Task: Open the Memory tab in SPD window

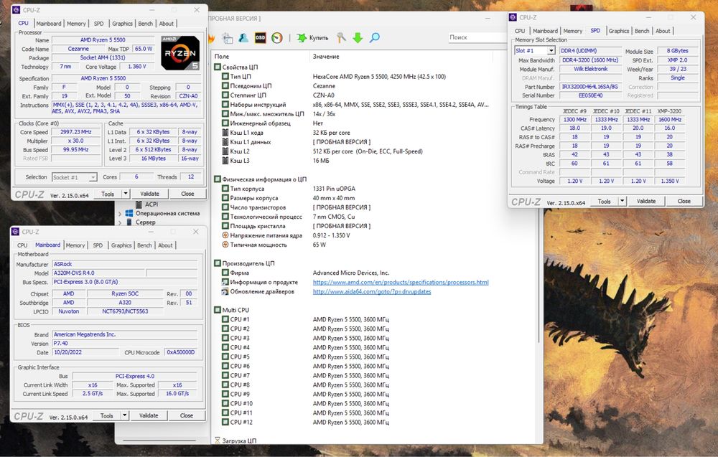Action: (572, 31)
